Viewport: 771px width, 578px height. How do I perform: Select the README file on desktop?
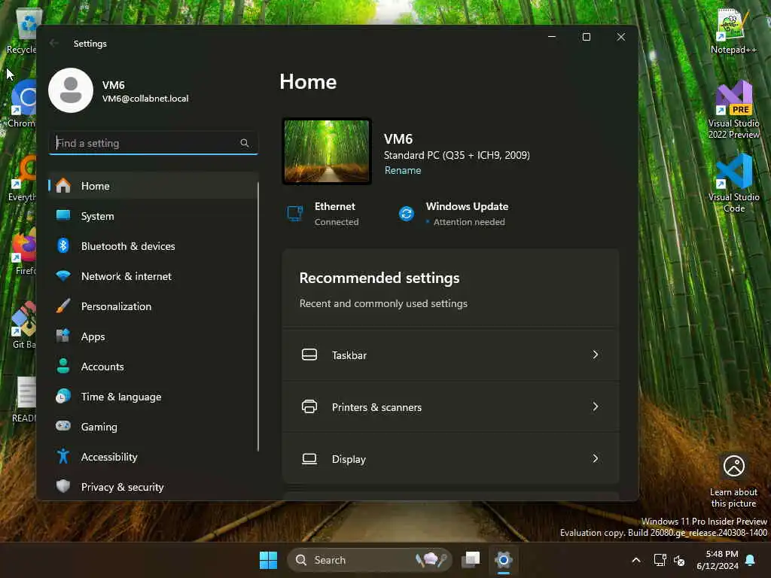pos(23,399)
